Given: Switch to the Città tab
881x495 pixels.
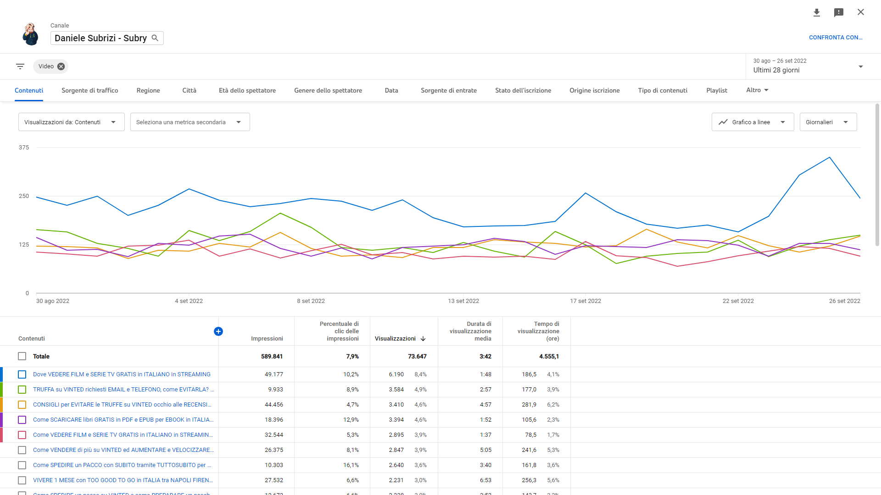Looking at the screenshot, I should click(x=189, y=90).
